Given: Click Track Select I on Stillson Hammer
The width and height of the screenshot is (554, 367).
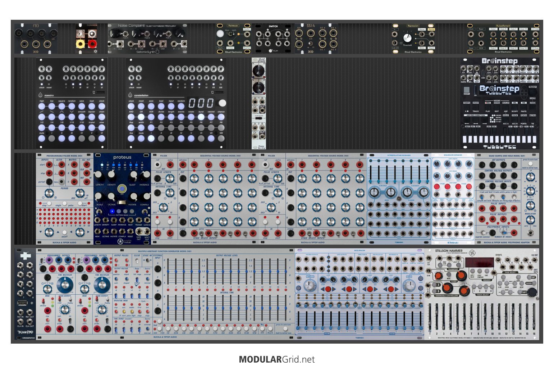Looking at the screenshot, I should tap(474, 287).
